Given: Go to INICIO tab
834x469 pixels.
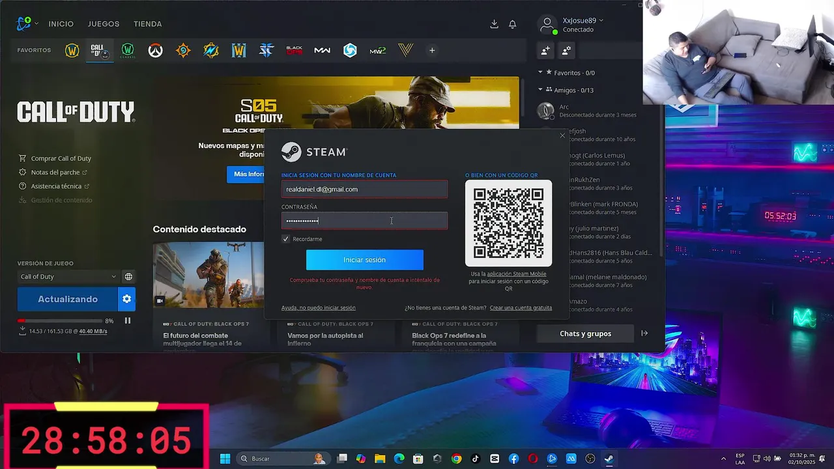Looking at the screenshot, I should tap(61, 24).
